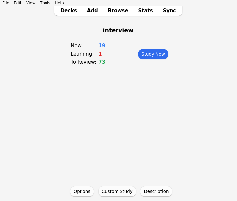Image resolution: width=237 pixels, height=201 pixels.
Task: Edit the deck Description
Action: tap(156, 191)
